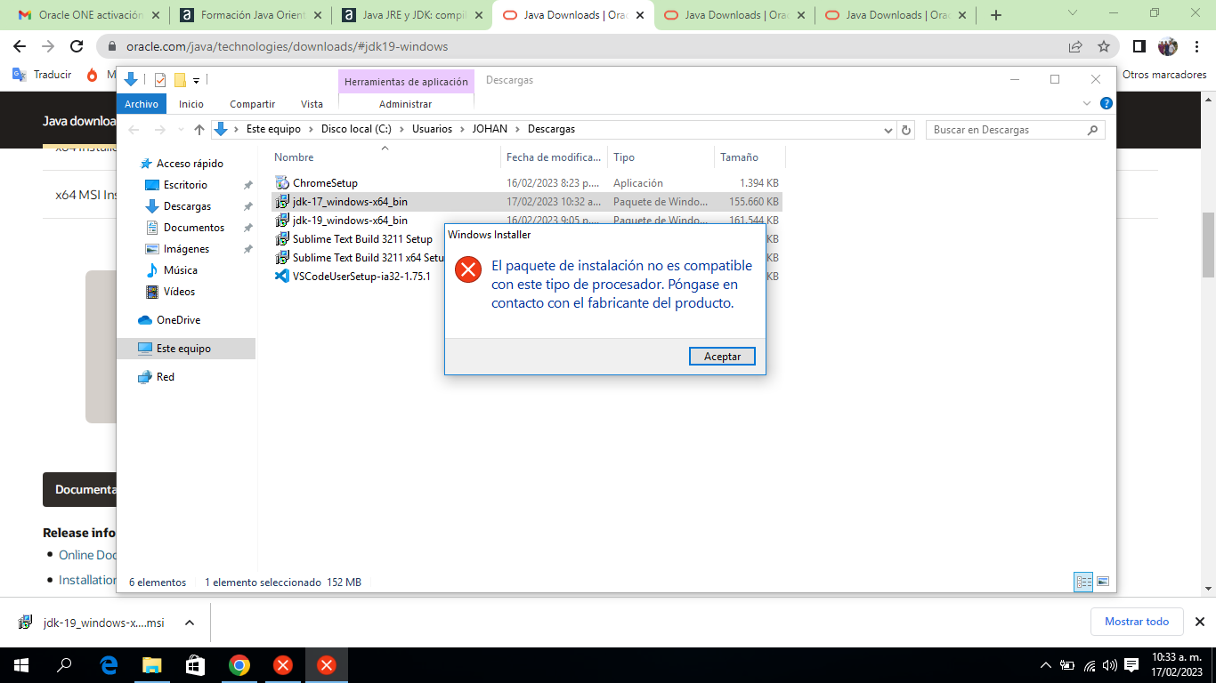Open a new Chrome tab
This screenshot has width=1216, height=683.
coord(996,15)
